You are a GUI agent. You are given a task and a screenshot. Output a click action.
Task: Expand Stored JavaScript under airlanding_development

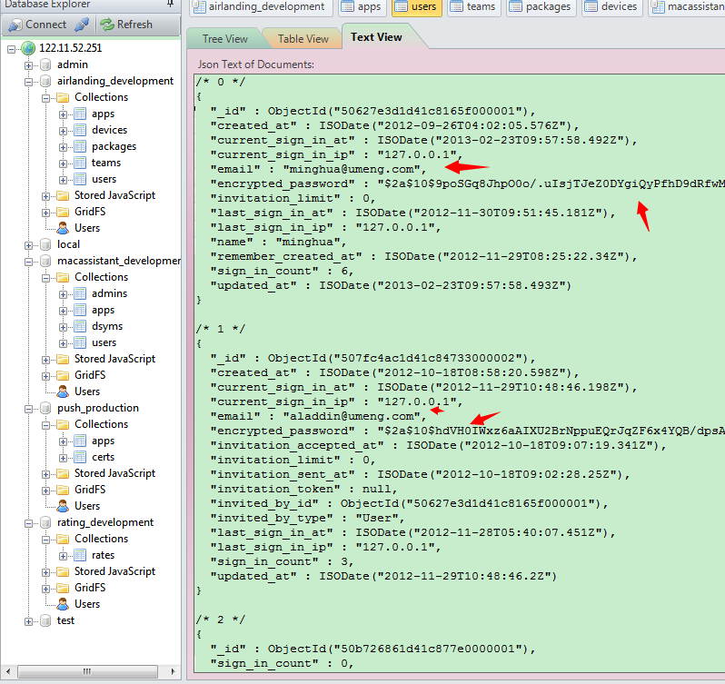click(x=45, y=196)
